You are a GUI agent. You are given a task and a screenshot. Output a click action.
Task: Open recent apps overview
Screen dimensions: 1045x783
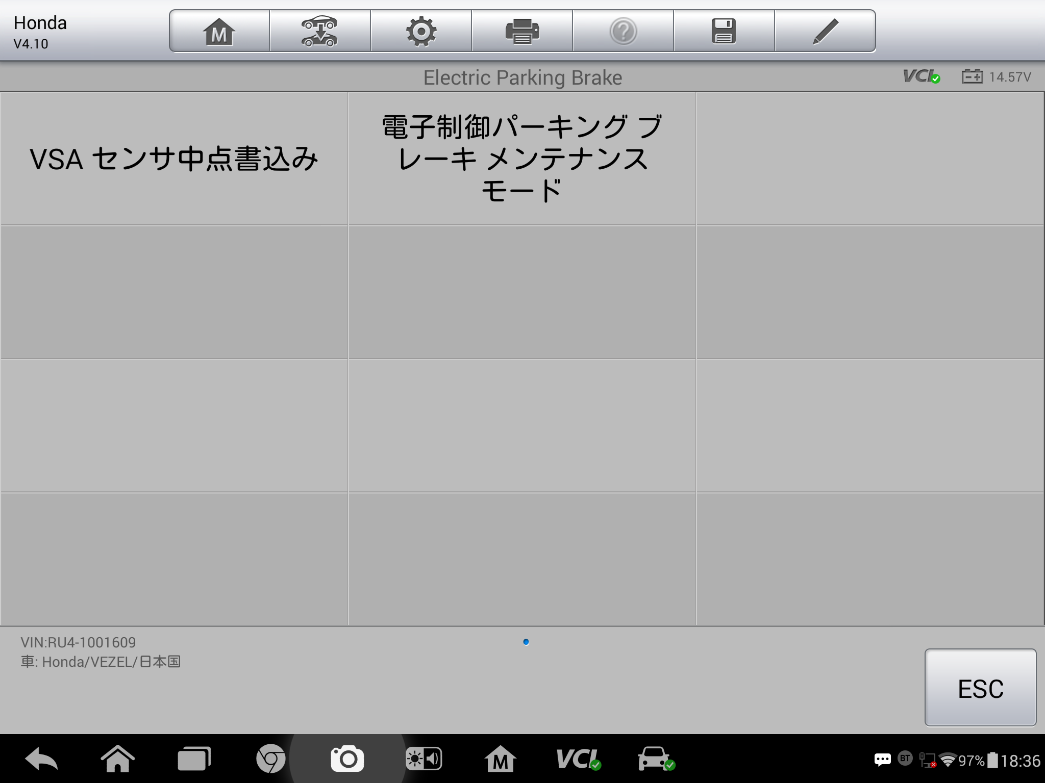point(194,759)
